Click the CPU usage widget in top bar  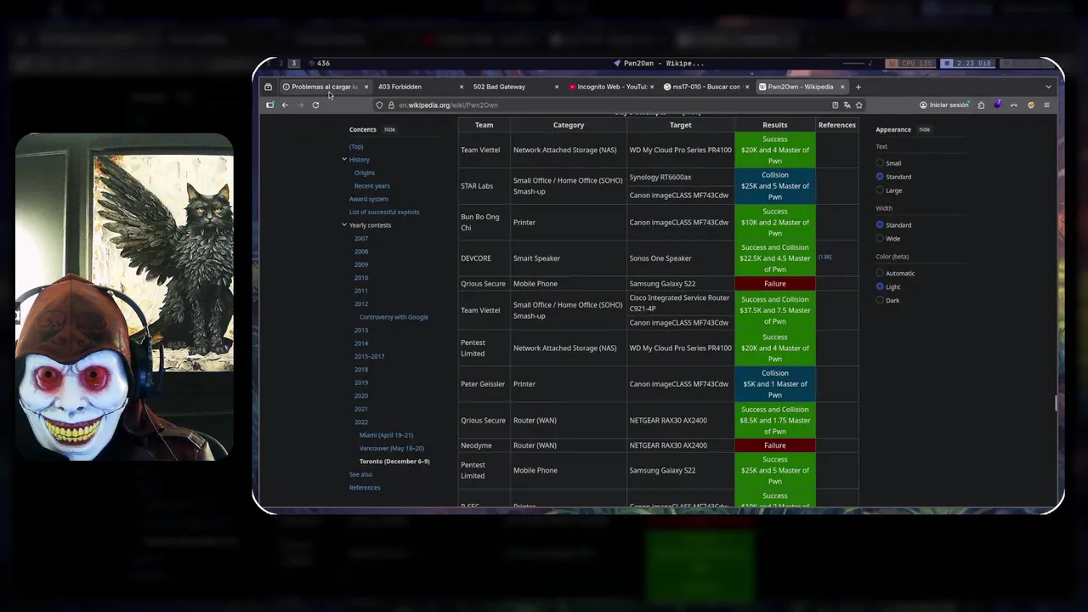click(909, 64)
